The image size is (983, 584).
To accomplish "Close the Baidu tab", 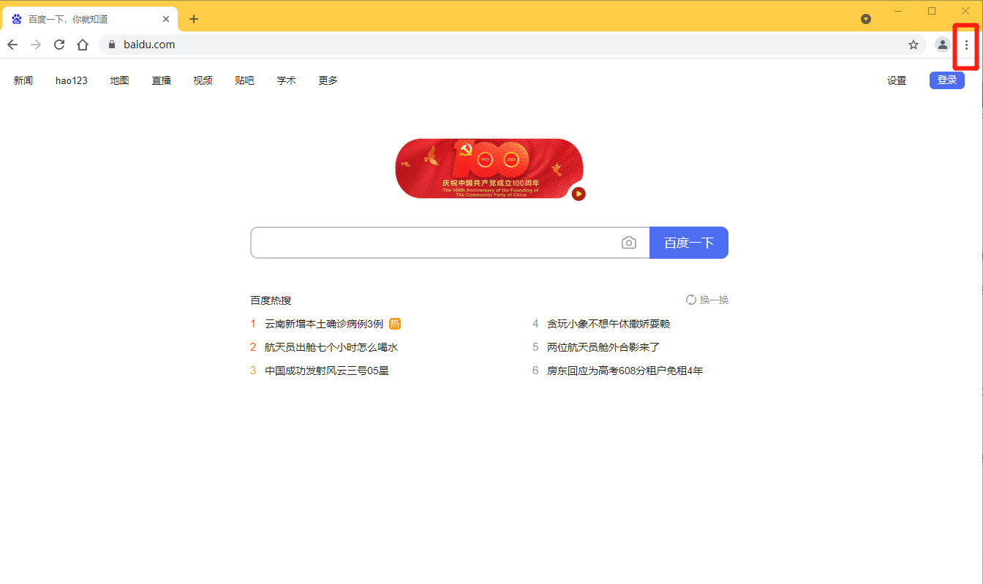I will [x=166, y=19].
